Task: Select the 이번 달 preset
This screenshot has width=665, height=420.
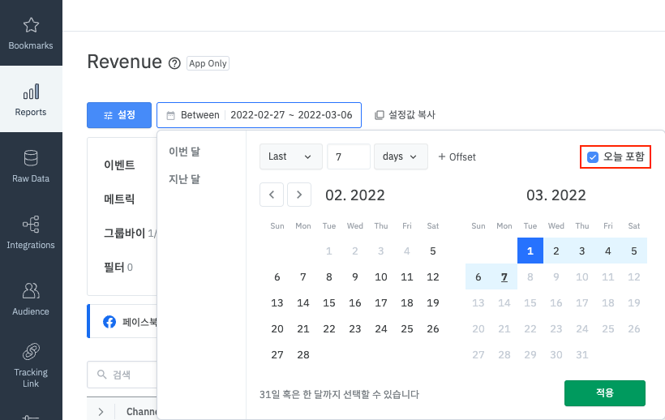Action: point(184,152)
